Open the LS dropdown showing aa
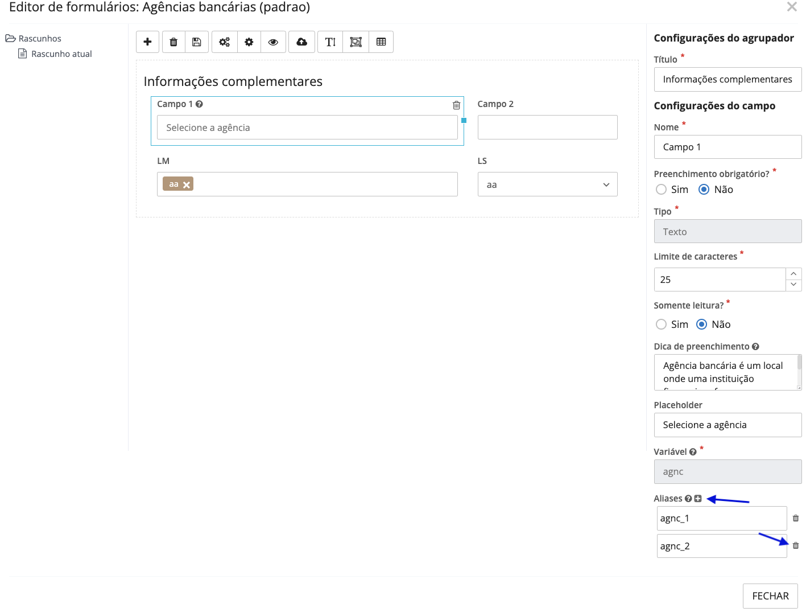Viewport: 806px width, 612px height. coord(547,184)
